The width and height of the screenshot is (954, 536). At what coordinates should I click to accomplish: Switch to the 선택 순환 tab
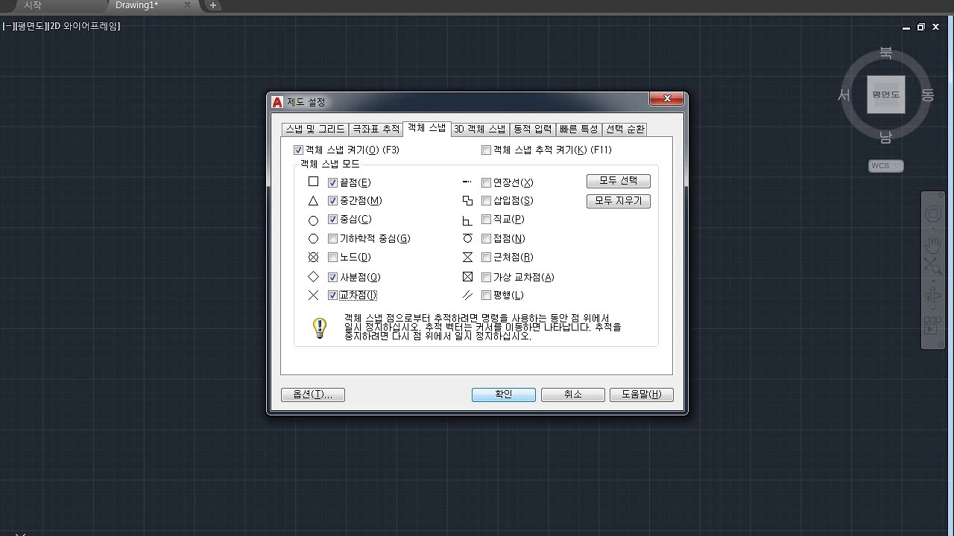625,129
